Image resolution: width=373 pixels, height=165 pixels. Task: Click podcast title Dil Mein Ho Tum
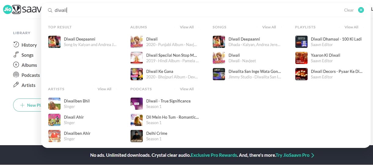pos(172,117)
